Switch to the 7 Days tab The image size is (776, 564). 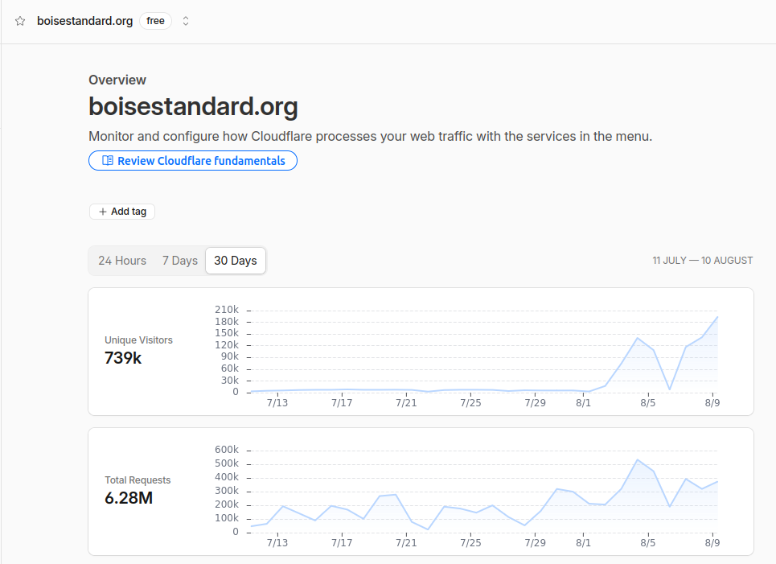coord(180,261)
